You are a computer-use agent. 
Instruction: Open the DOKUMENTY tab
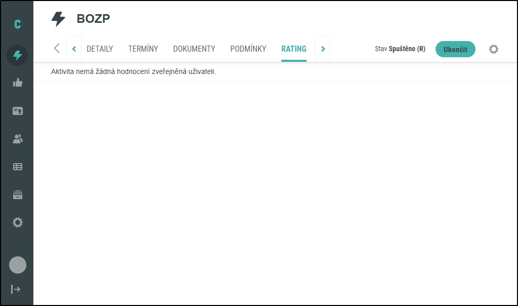[x=194, y=49]
